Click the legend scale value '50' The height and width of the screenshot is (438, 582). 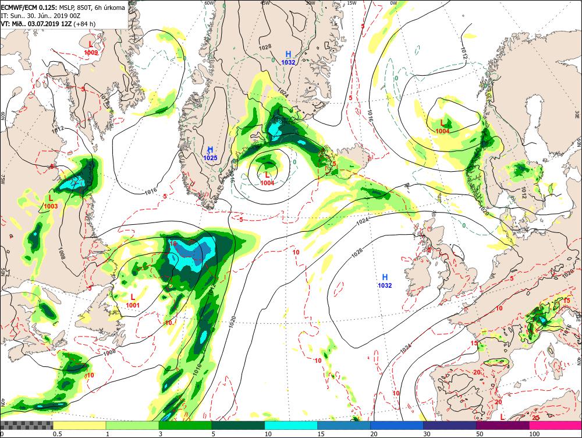(x=480, y=434)
